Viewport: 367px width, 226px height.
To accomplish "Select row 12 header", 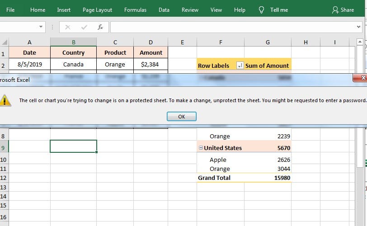I will tap(4, 178).
